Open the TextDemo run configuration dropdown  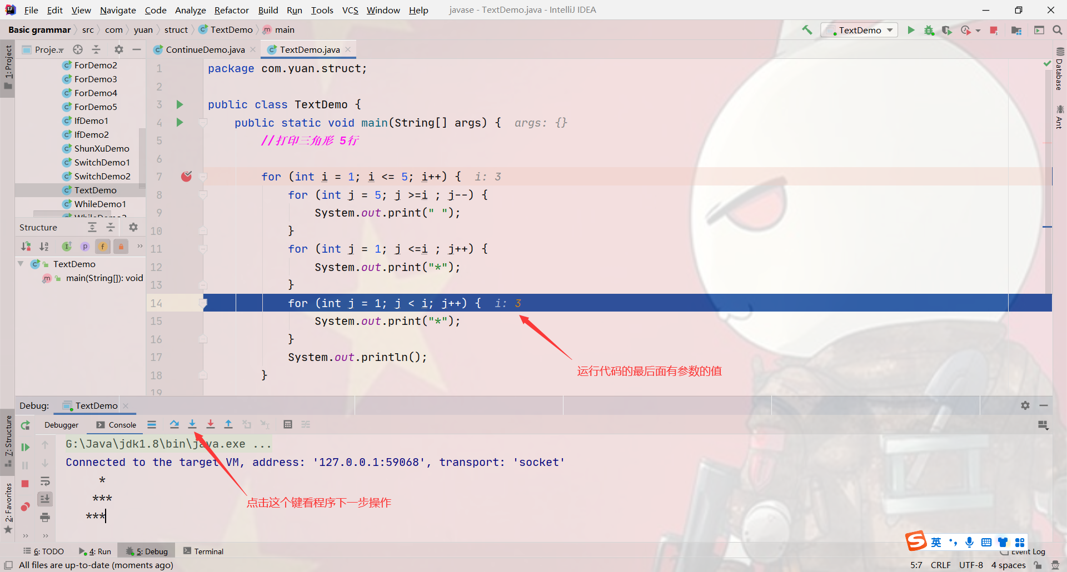pos(859,30)
